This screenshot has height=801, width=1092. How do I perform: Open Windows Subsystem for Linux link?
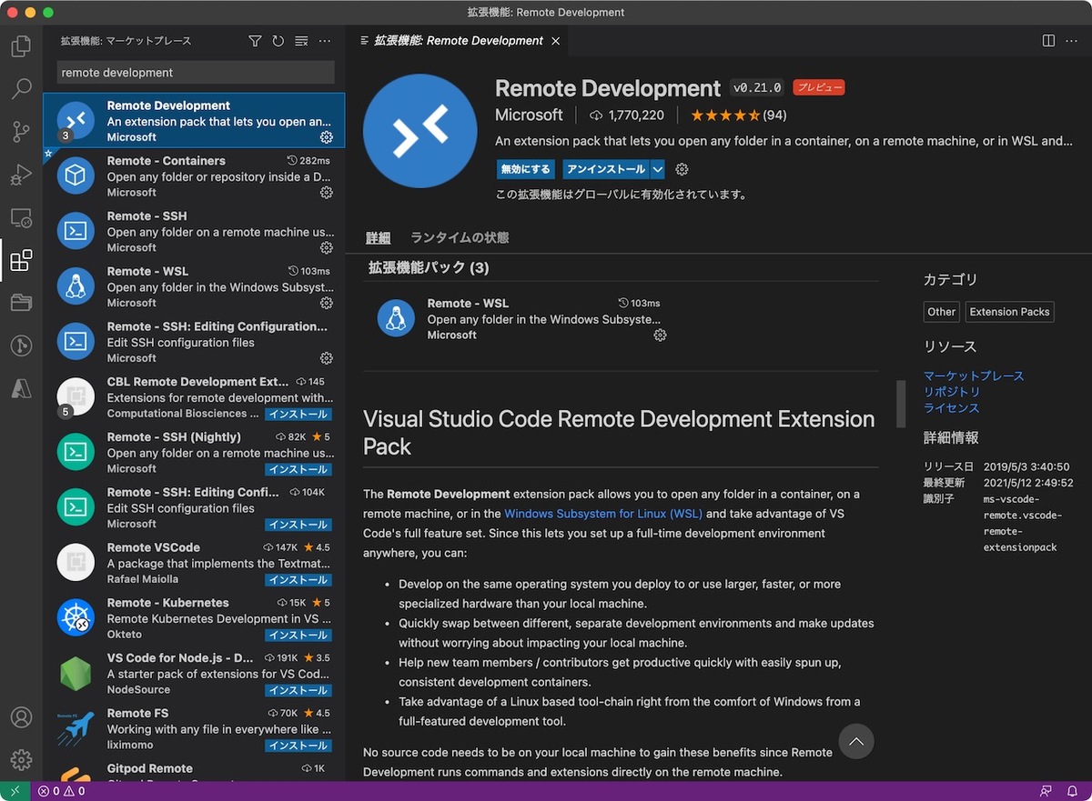603,514
